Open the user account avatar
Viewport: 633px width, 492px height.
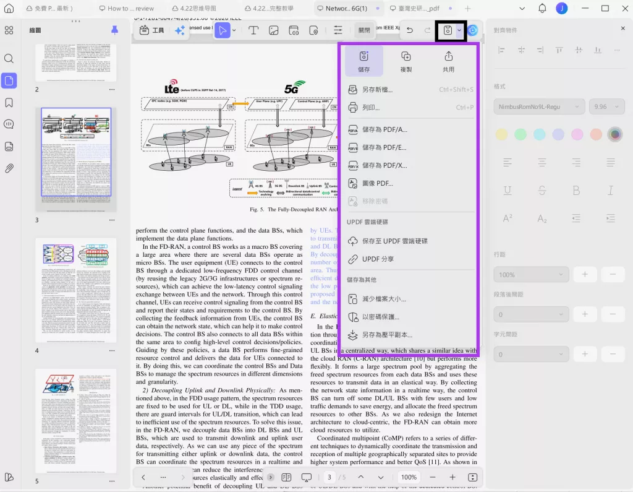point(561,8)
